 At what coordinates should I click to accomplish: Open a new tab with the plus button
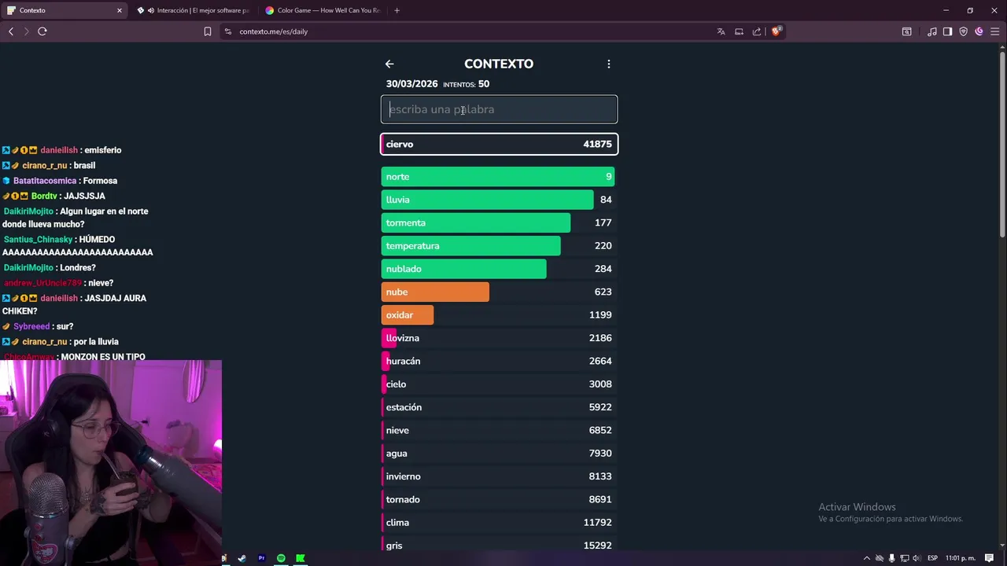tap(397, 10)
